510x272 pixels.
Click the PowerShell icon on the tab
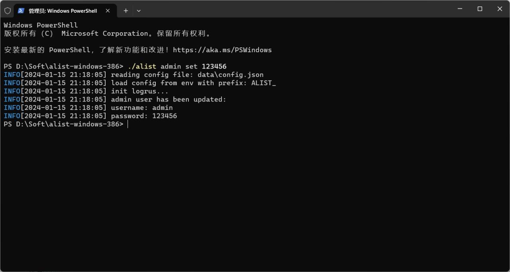coord(21,11)
